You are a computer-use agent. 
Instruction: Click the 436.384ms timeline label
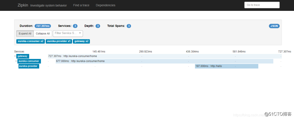[192, 52]
